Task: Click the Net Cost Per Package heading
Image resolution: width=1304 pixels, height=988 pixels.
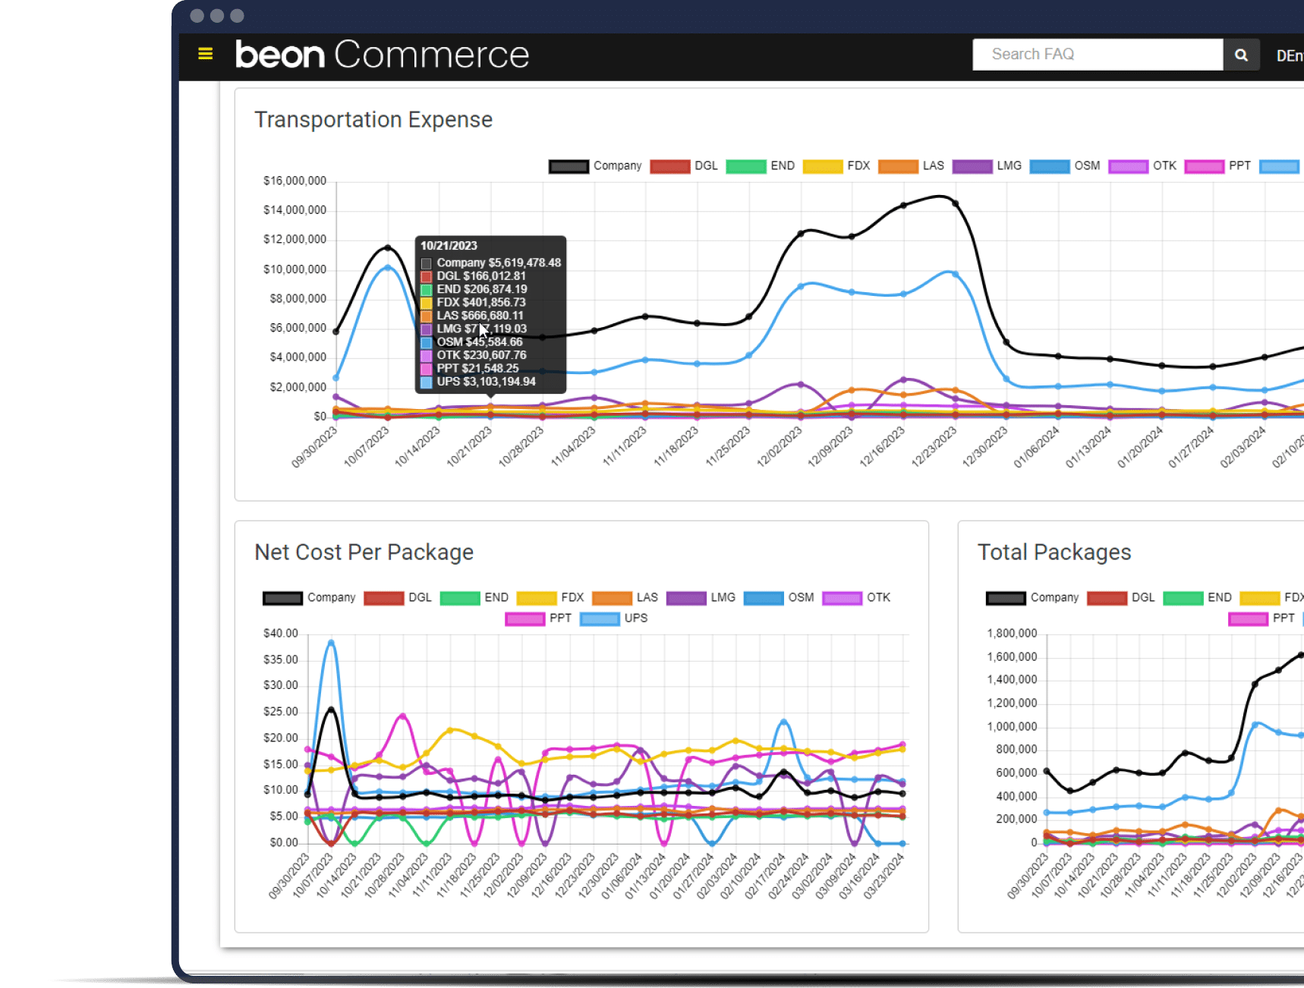Action: point(364,552)
